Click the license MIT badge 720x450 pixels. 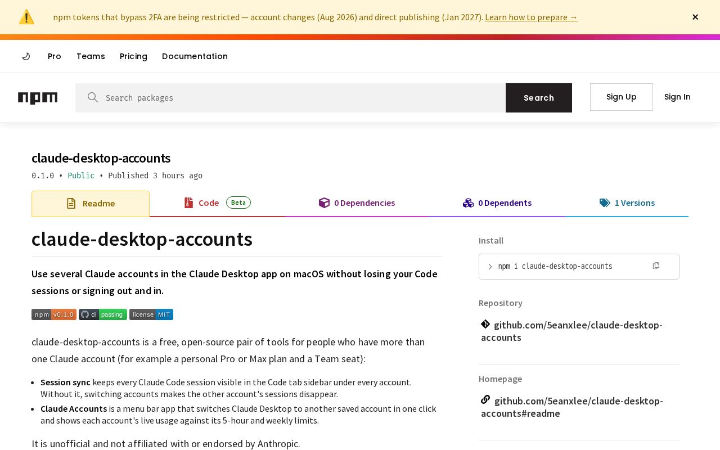(x=151, y=314)
